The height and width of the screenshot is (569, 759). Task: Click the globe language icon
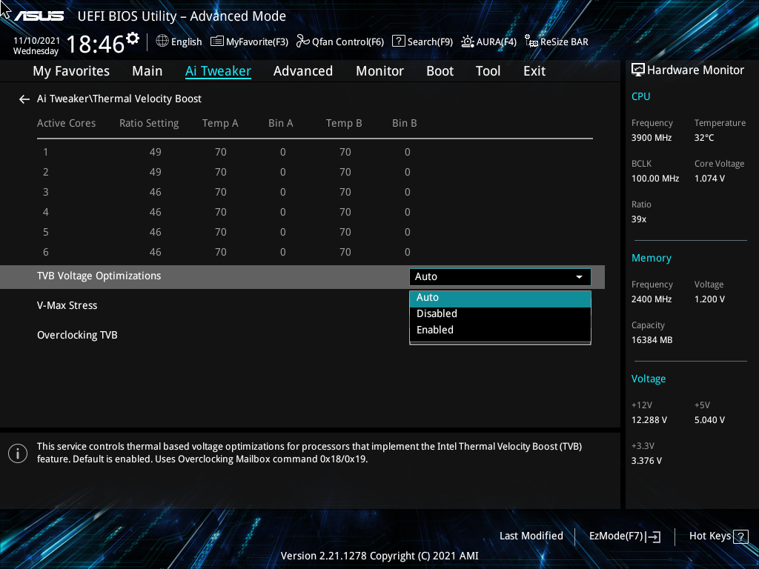162,41
